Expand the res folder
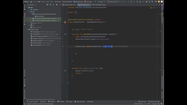The height and width of the screenshot is (105, 187). (29, 25)
